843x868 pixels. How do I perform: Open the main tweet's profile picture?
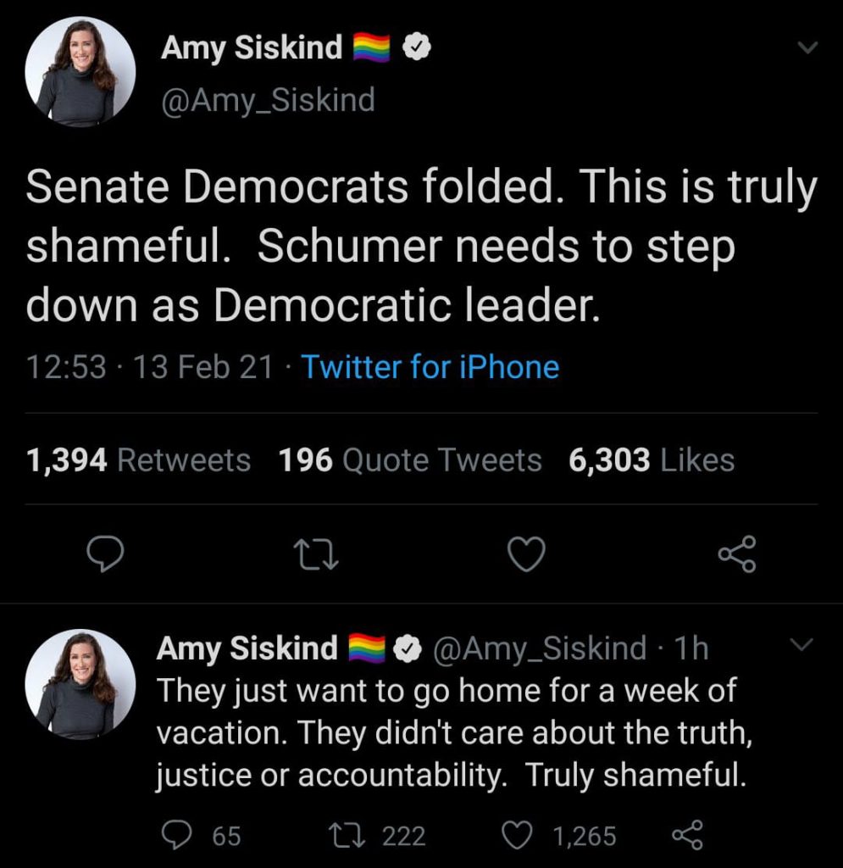click(81, 71)
